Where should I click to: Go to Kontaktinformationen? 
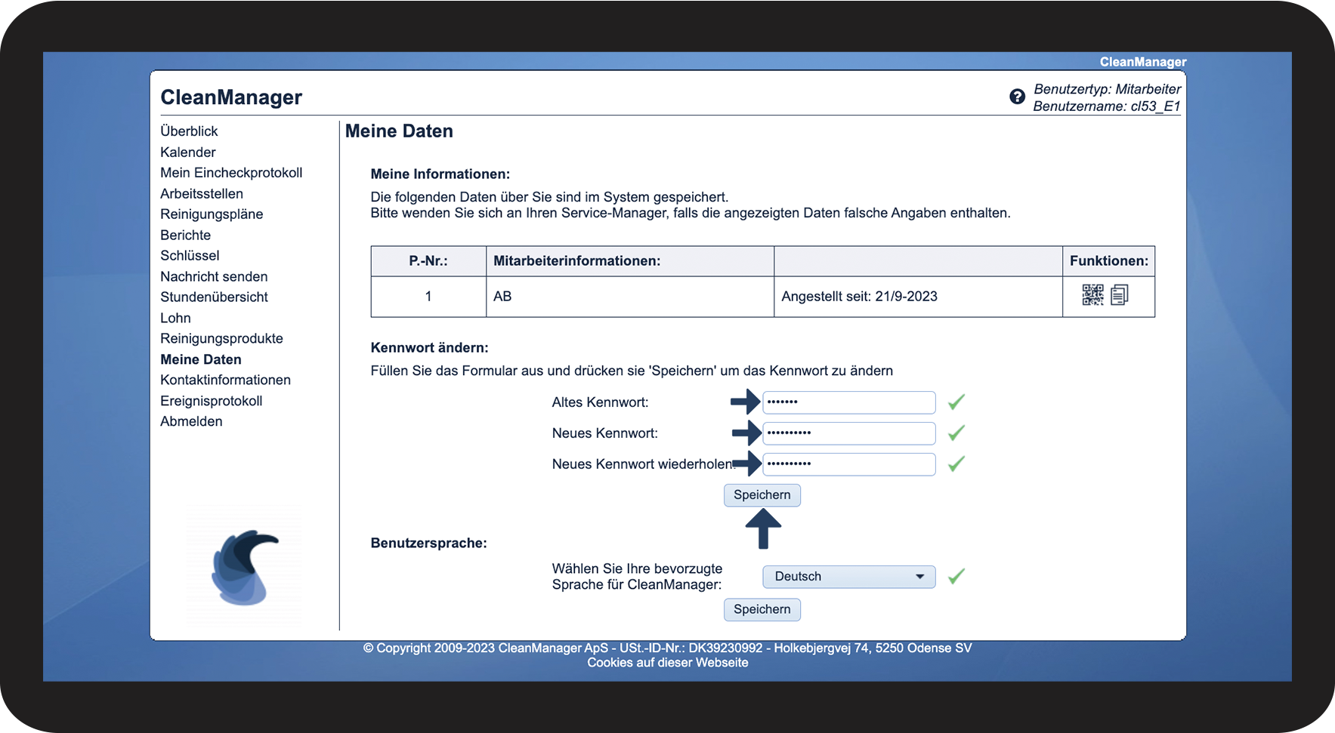[225, 380]
